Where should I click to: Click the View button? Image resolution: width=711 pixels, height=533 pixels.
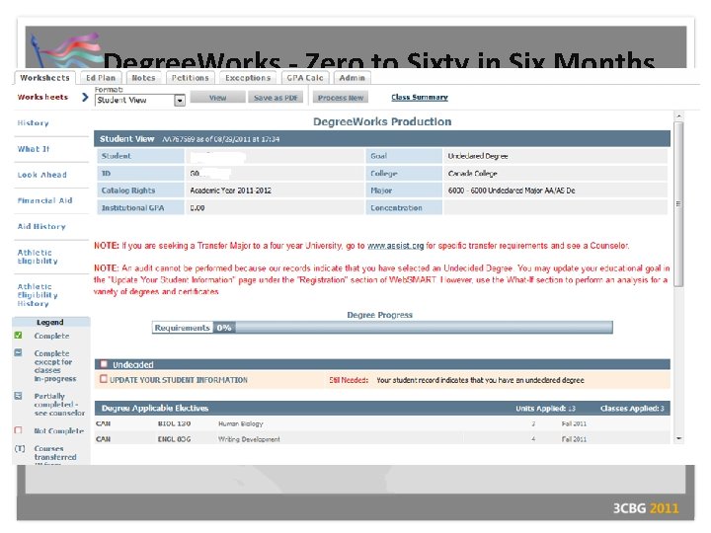pos(217,98)
